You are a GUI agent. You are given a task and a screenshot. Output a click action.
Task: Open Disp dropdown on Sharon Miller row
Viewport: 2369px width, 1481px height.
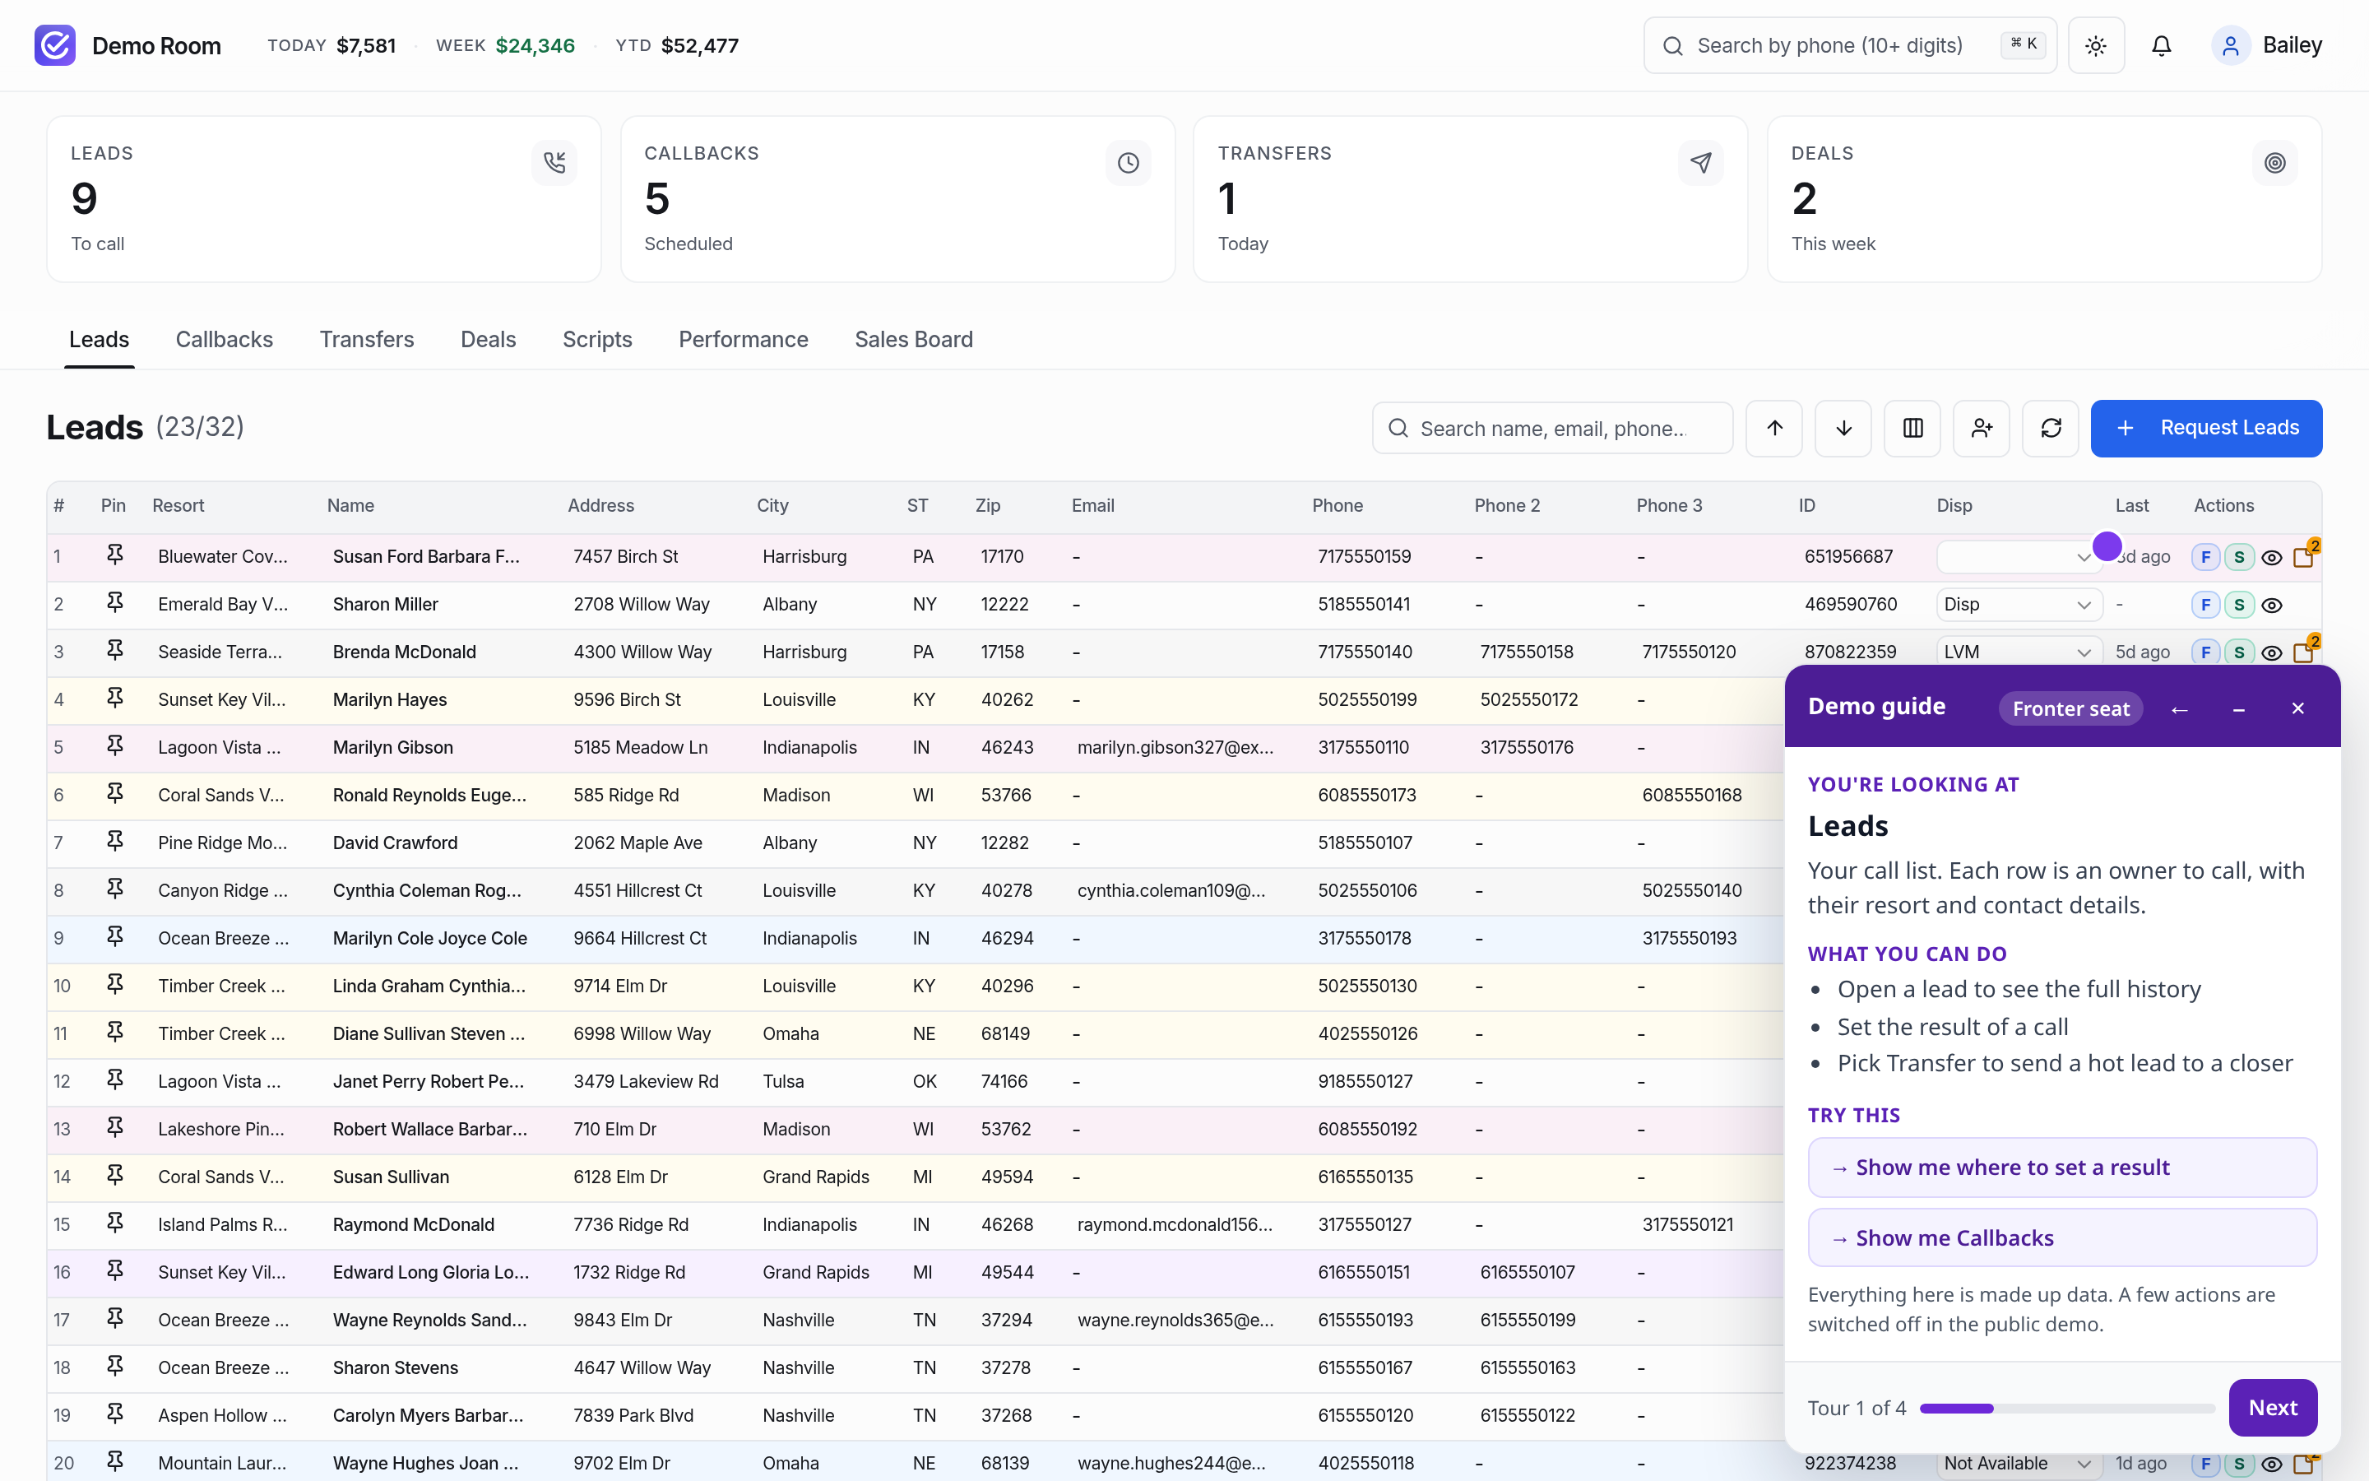[2019, 605]
